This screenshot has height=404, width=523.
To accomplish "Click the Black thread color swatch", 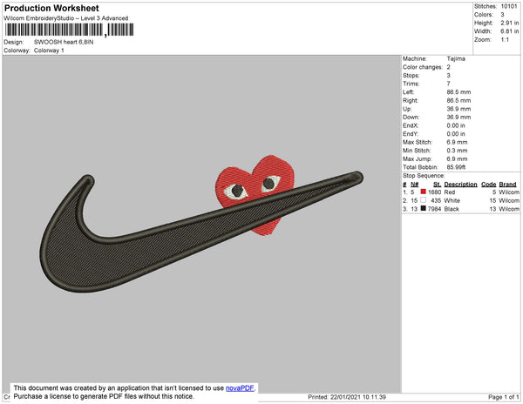I will coord(424,208).
